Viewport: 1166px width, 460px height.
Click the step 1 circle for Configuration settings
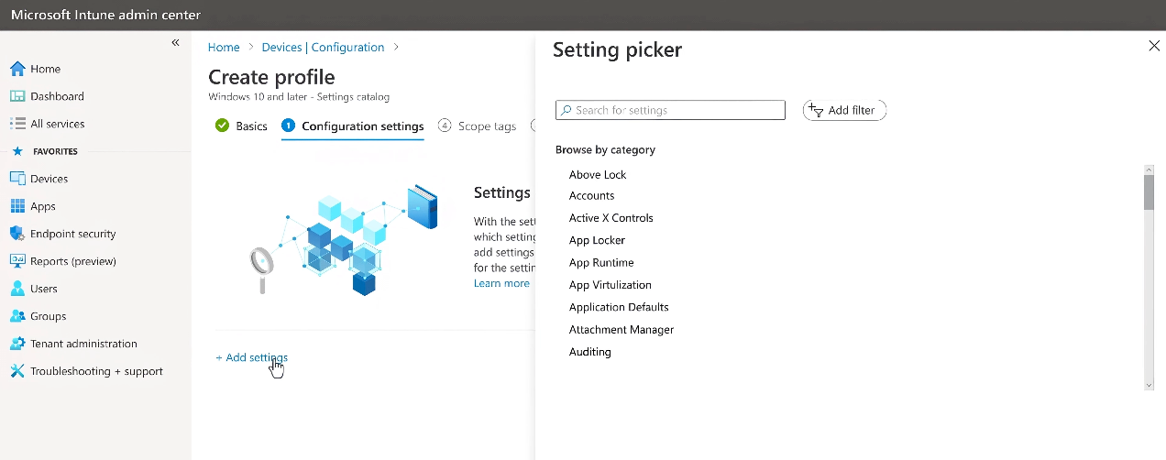pos(288,126)
